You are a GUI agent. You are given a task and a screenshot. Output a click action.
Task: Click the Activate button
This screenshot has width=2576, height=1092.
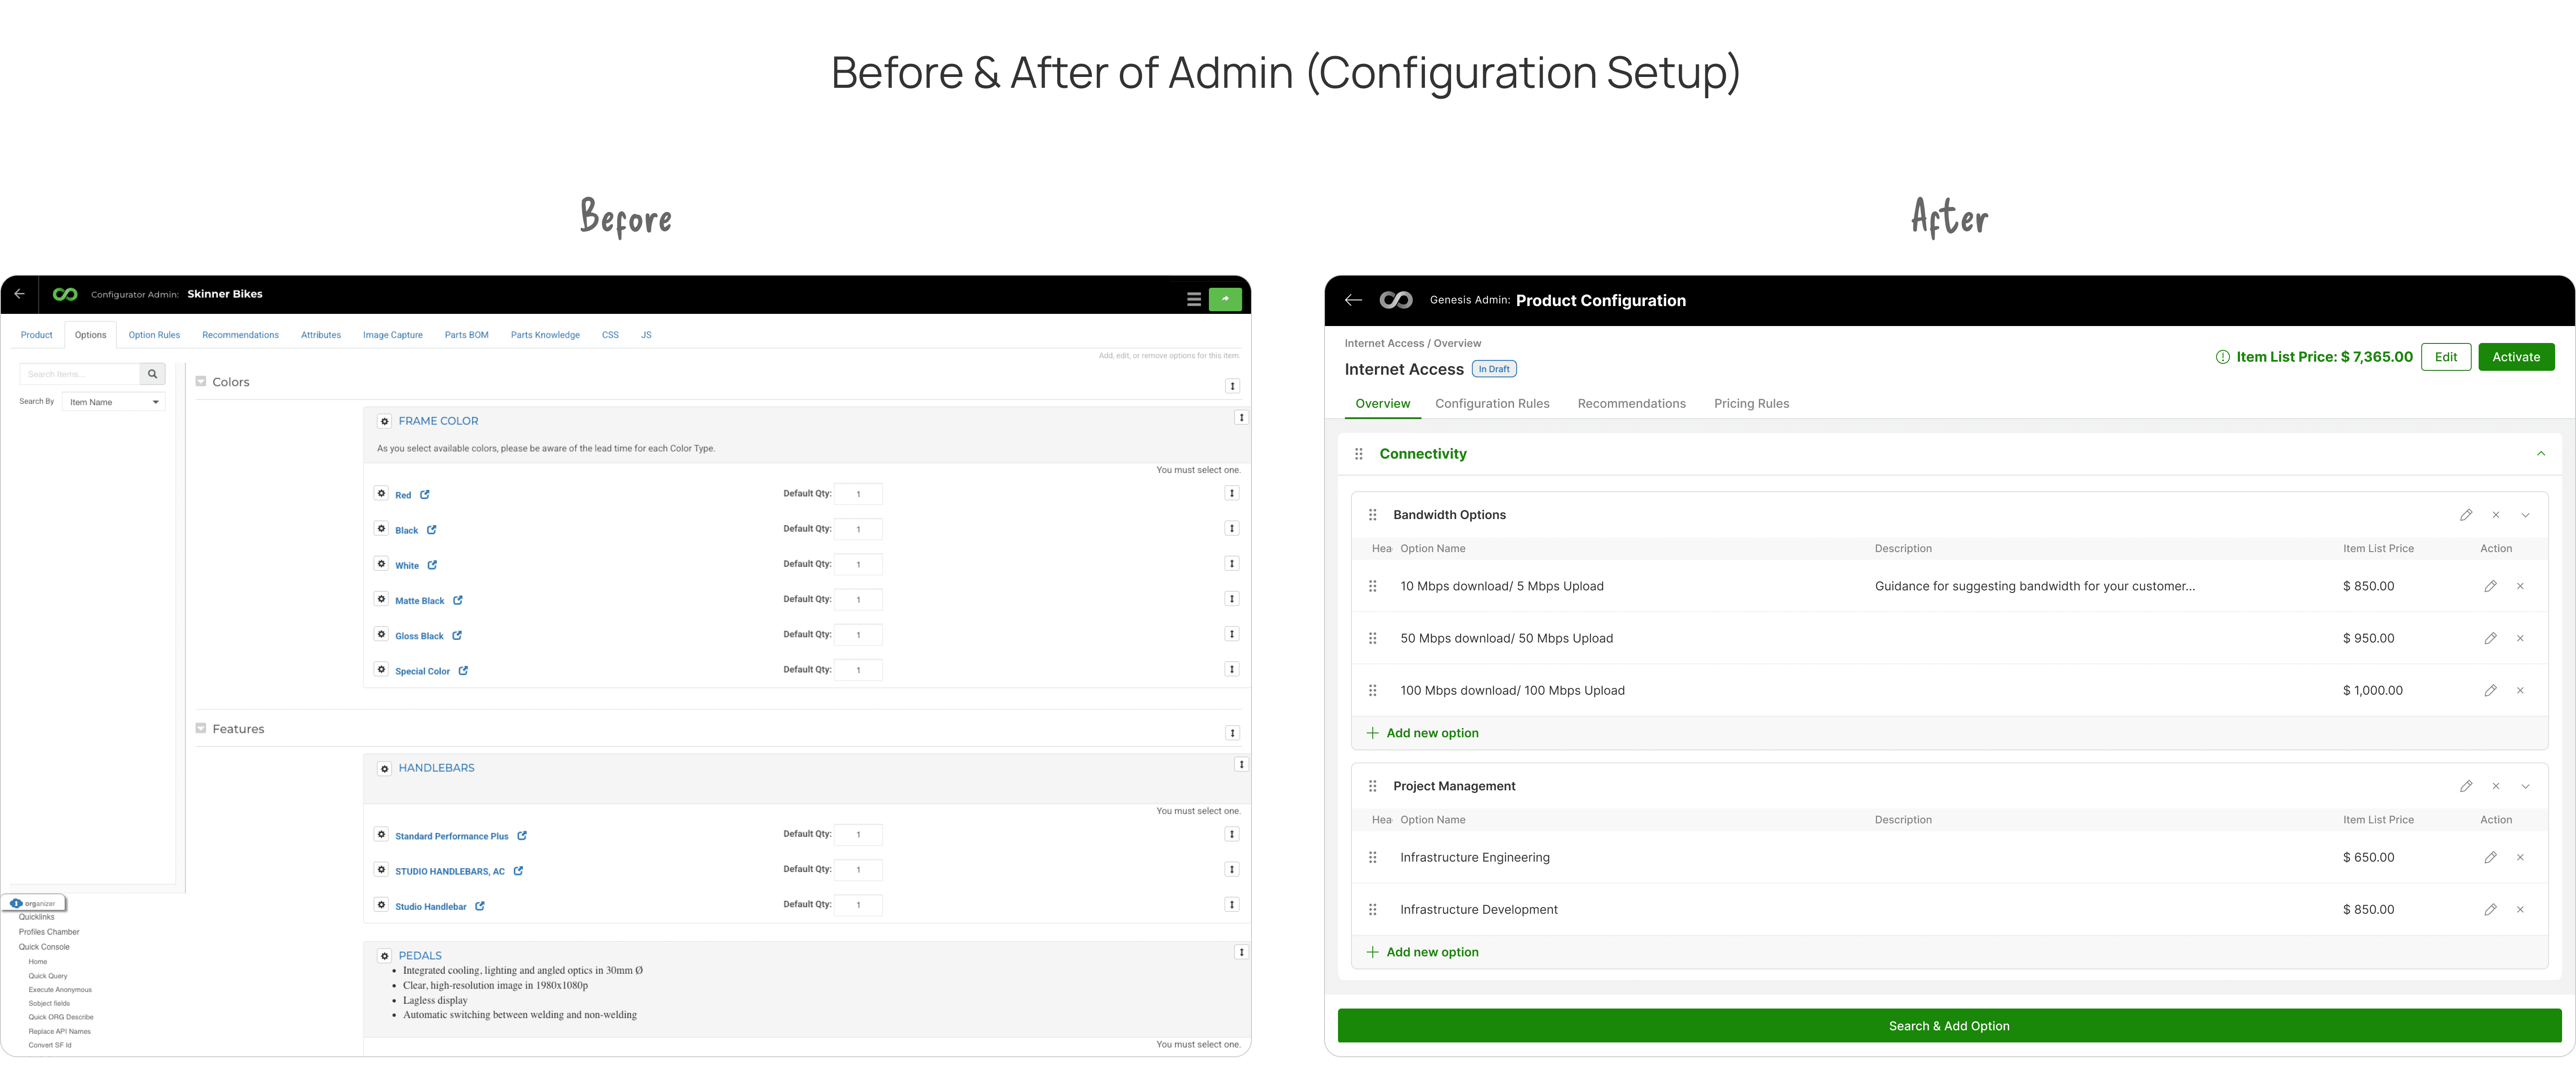click(x=2516, y=357)
